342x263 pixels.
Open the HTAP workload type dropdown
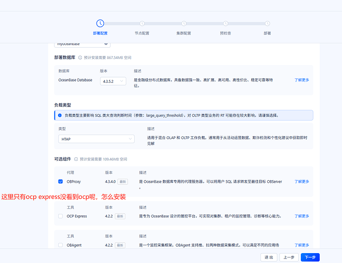pos(97,139)
